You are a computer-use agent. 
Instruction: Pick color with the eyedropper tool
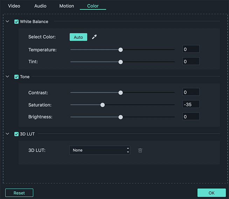pyautogui.click(x=94, y=37)
